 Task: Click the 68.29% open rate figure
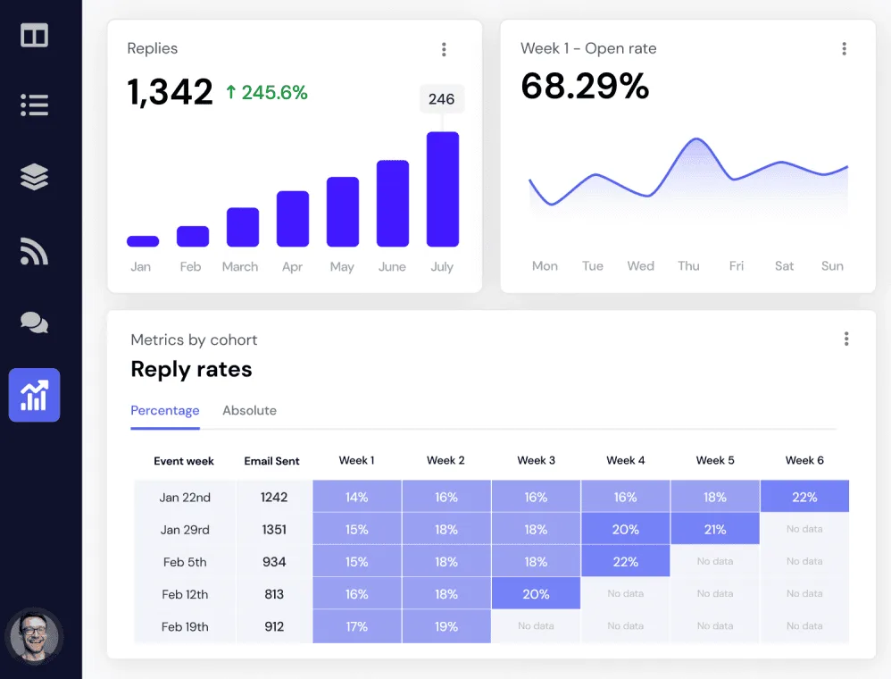[x=585, y=87]
